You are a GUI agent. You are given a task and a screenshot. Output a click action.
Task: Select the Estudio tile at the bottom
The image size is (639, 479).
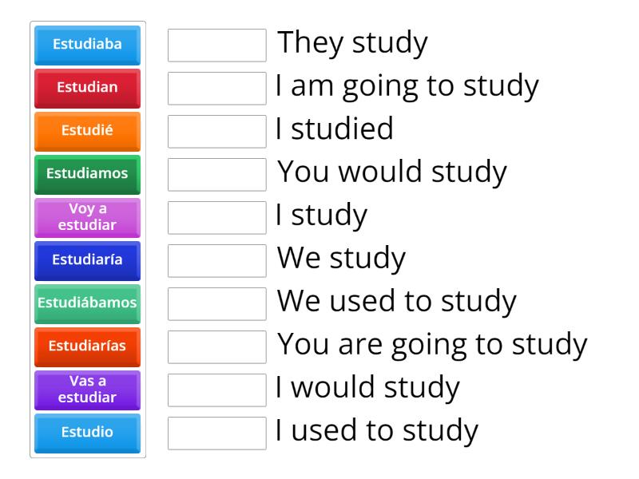pyautogui.click(x=87, y=433)
